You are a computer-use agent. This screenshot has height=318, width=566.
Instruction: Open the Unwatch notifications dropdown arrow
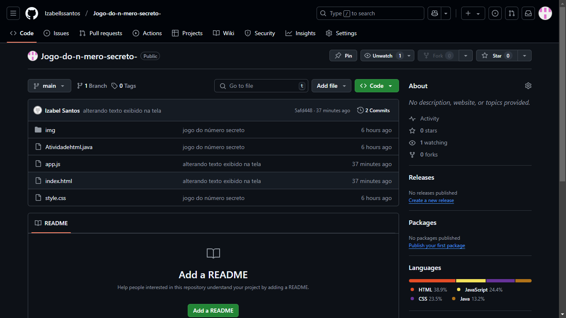[409, 55]
